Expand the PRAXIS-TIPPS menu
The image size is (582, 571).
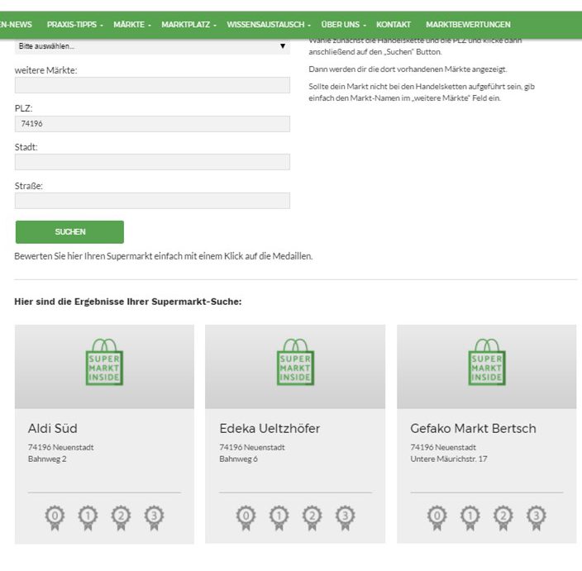pyautogui.click(x=75, y=25)
